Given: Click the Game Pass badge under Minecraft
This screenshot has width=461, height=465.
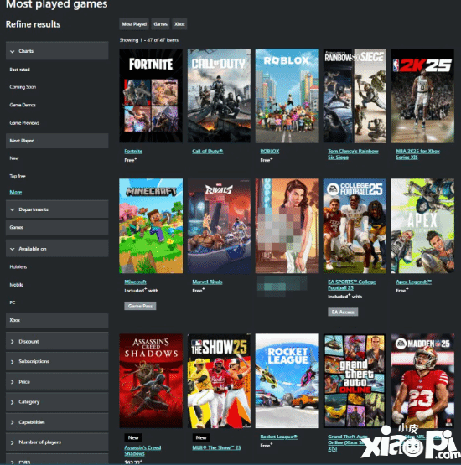Looking at the screenshot, I should pos(140,306).
